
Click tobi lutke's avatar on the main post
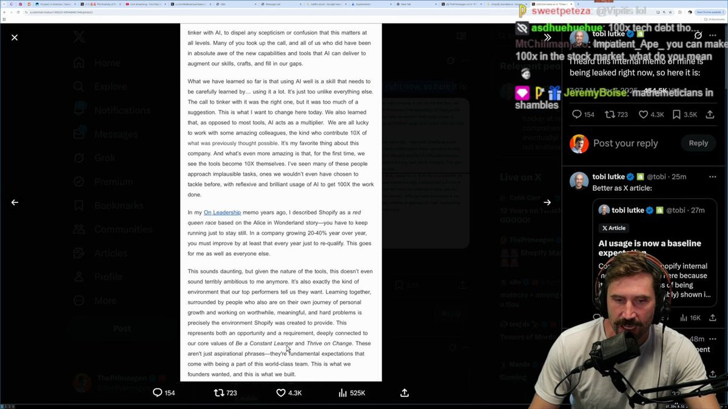coord(579,38)
